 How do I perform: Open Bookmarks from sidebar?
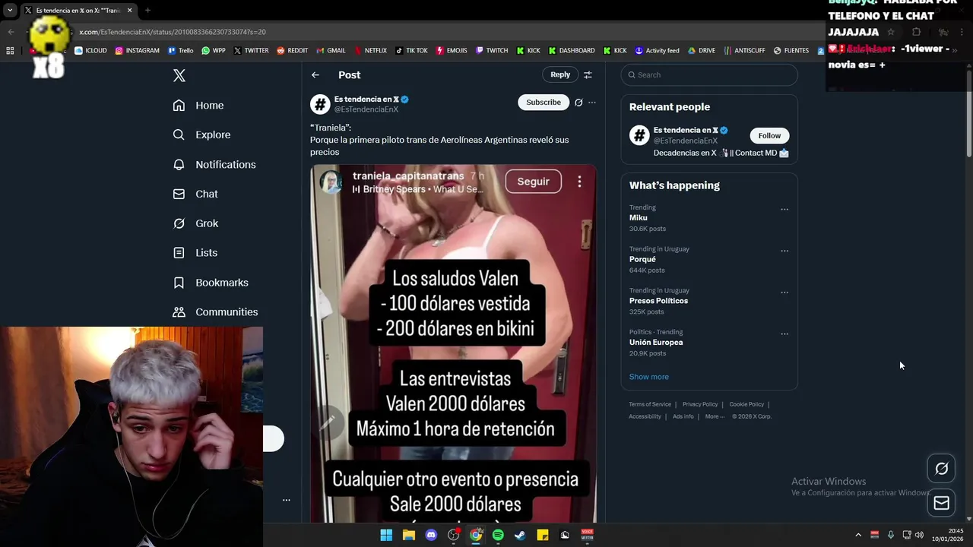pyautogui.click(x=210, y=283)
